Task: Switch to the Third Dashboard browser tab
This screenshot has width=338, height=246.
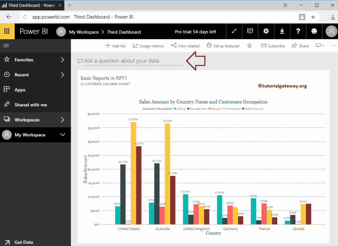Action: coord(30,5)
